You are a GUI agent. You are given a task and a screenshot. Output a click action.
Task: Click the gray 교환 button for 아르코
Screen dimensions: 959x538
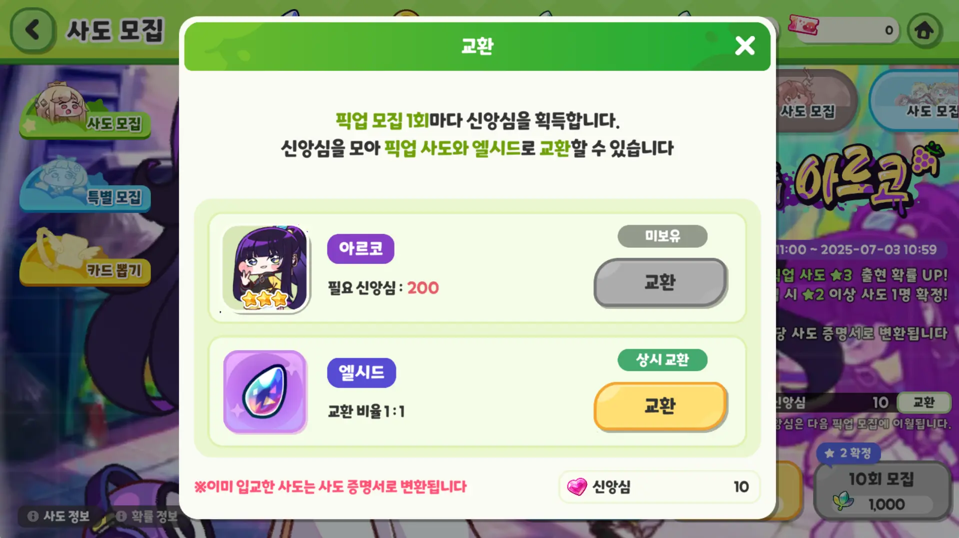point(660,282)
